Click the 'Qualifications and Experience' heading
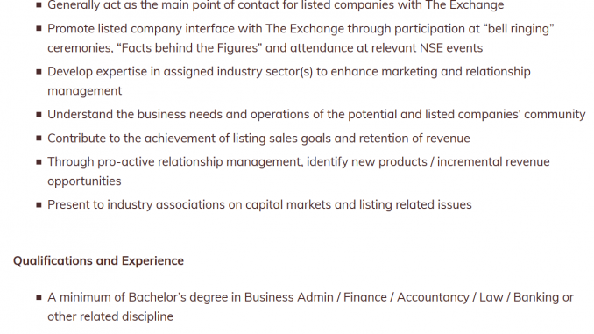This screenshot has width=594, height=334. [98, 261]
